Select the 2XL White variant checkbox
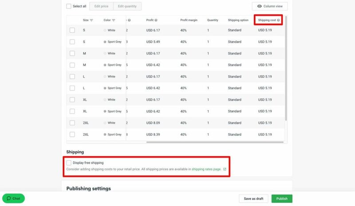Viewport: 355px width, 206px height. (x=72, y=123)
